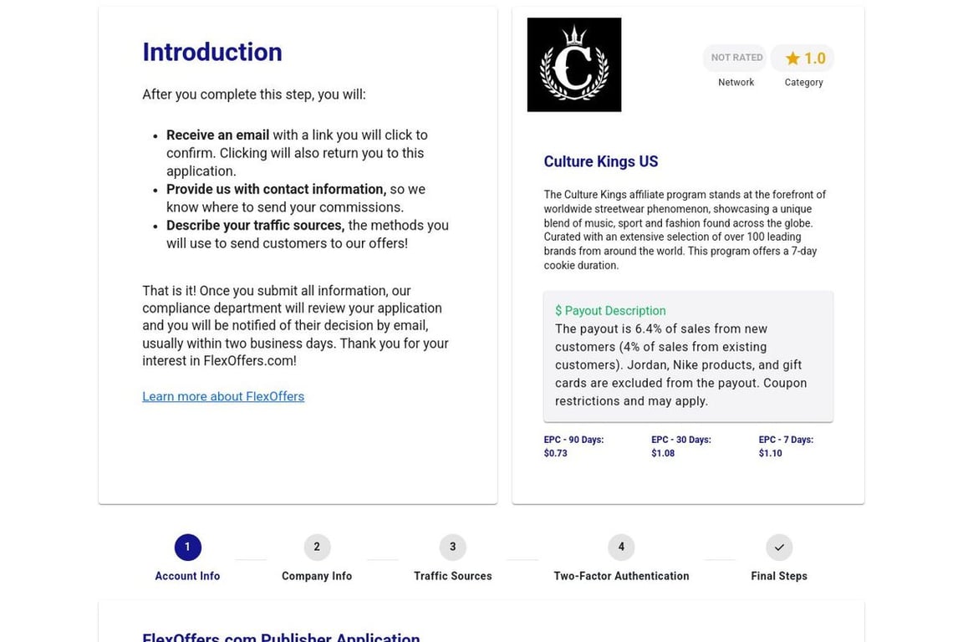Click the Introduction heading
963x642 pixels.
pos(212,52)
